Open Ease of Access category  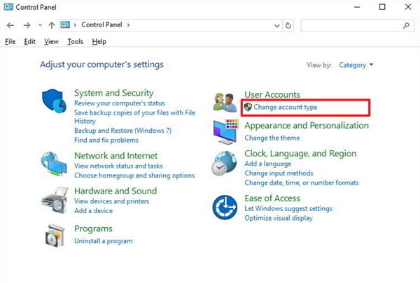click(272, 198)
